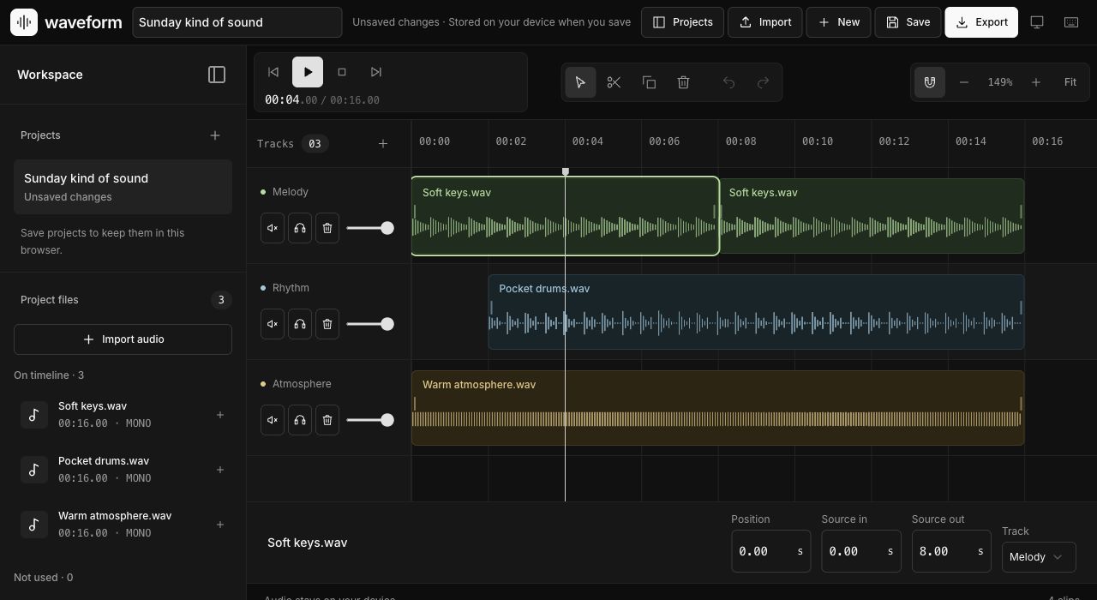Click the Import button in header
Screen dimensions: 1097x600
coord(765,22)
